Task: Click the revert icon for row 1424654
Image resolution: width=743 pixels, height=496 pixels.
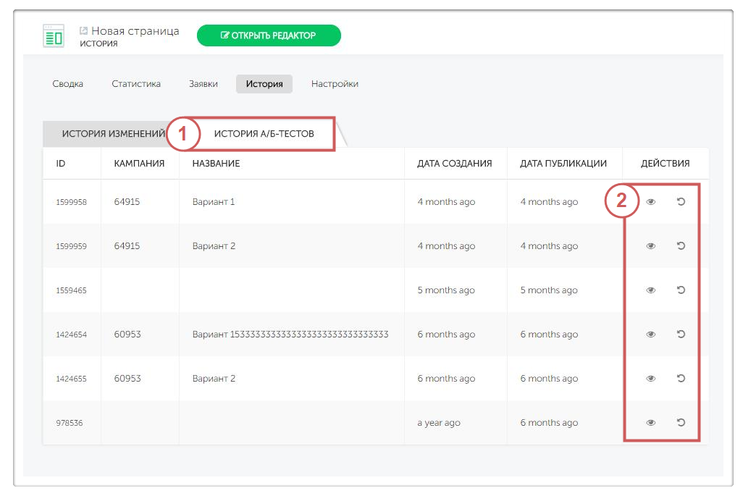Action: click(681, 335)
